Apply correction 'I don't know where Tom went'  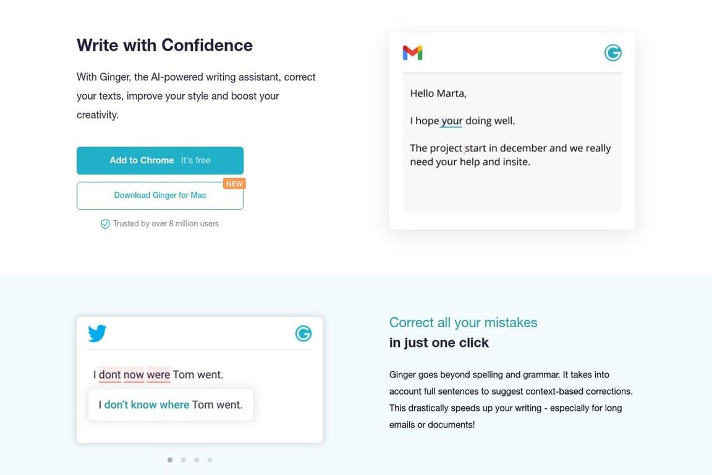point(171,404)
